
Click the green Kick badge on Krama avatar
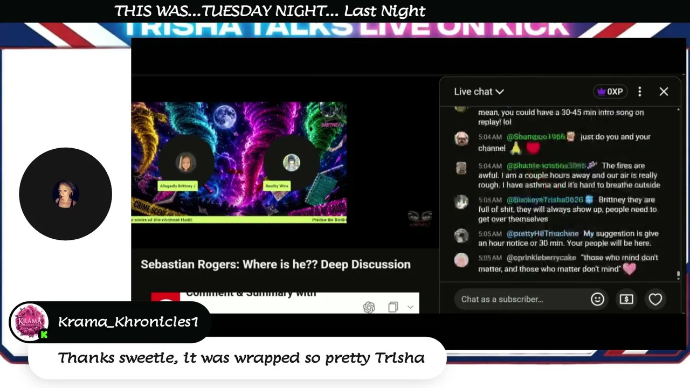point(44,335)
